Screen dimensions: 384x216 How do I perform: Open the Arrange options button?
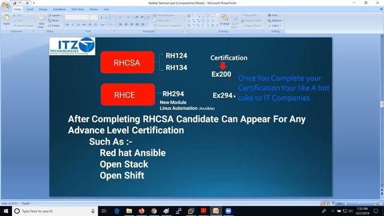click(x=224, y=20)
